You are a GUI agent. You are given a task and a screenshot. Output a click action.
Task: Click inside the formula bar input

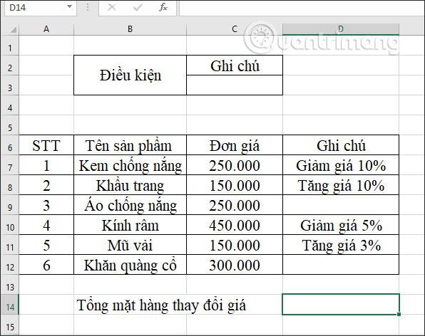click(x=302, y=8)
